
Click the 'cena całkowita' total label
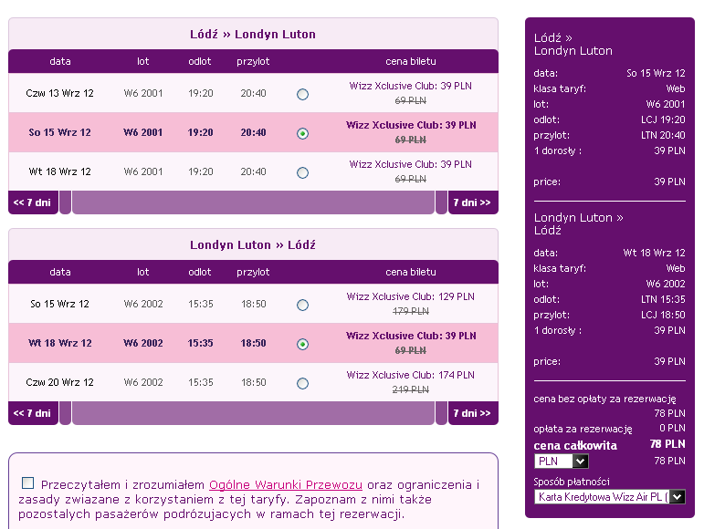click(575, 446)
